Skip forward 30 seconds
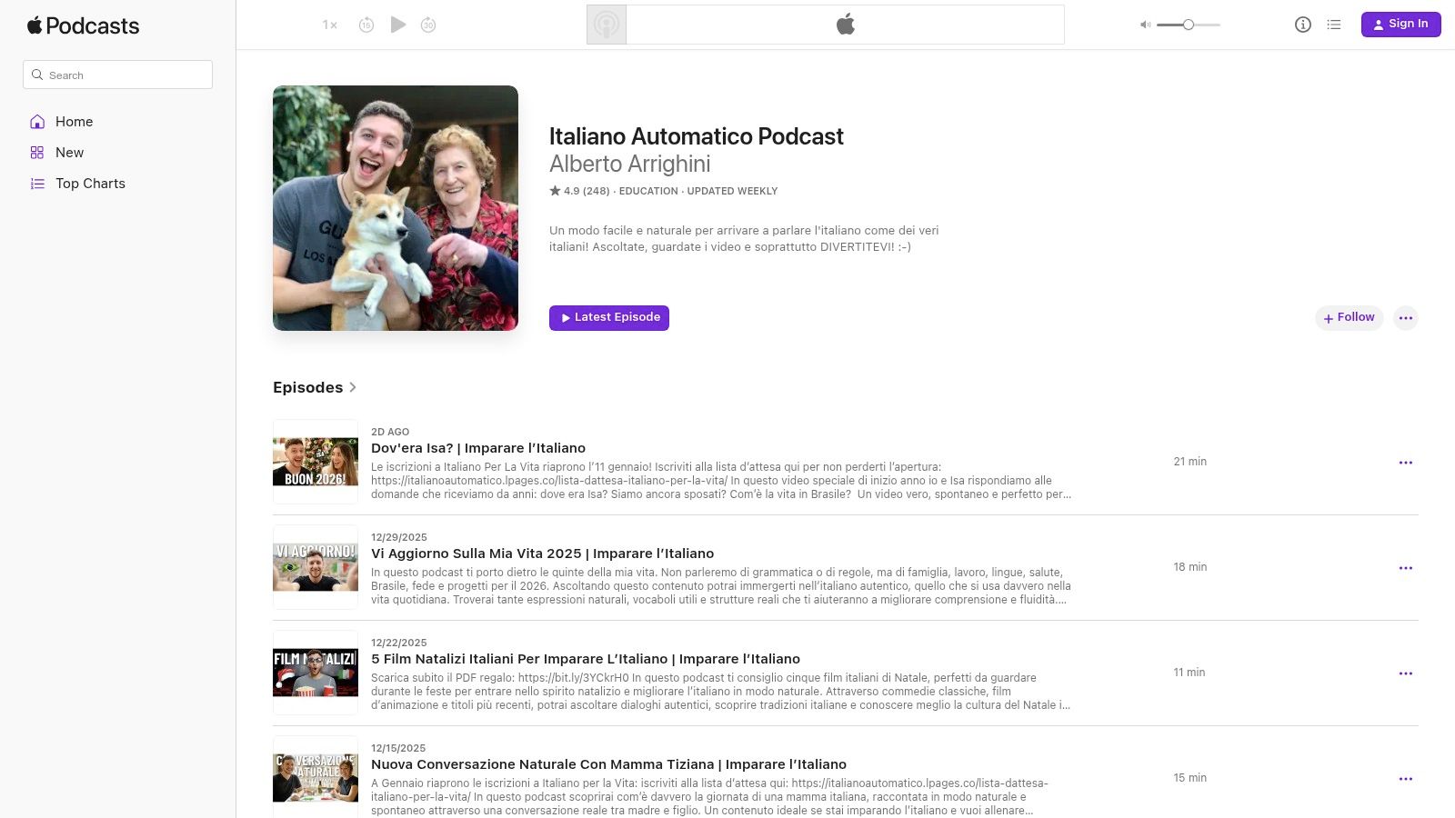 pos(428,25)
